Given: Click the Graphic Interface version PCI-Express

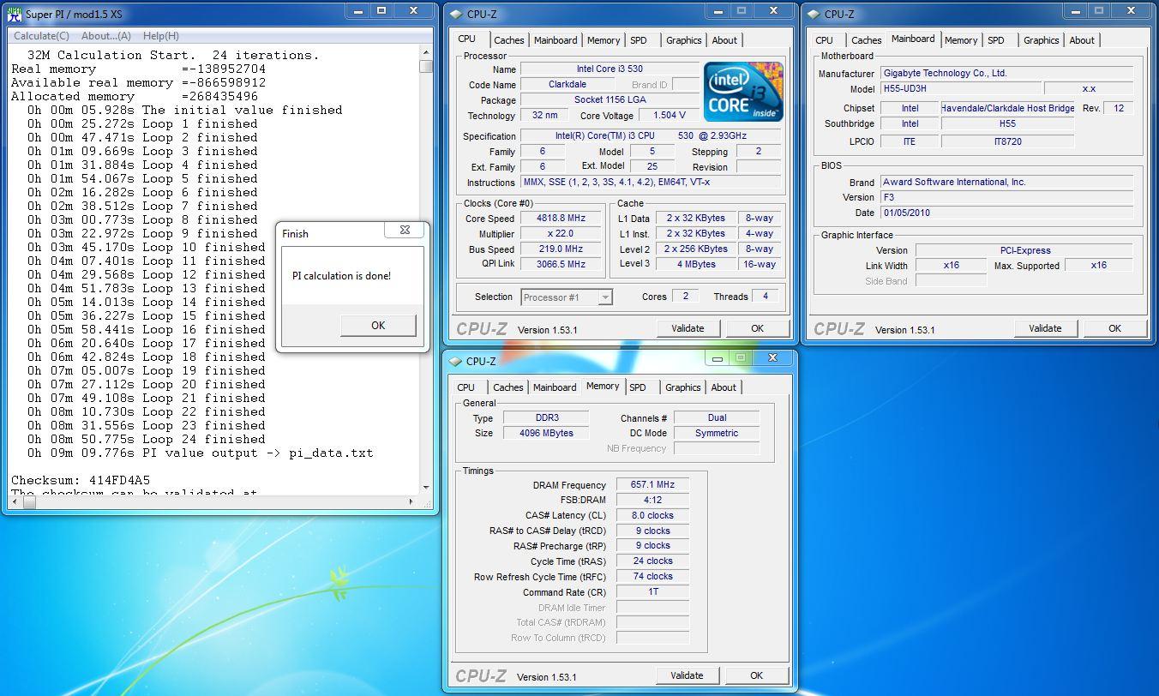Looking at the screenshot, I should click(1024, 250).
